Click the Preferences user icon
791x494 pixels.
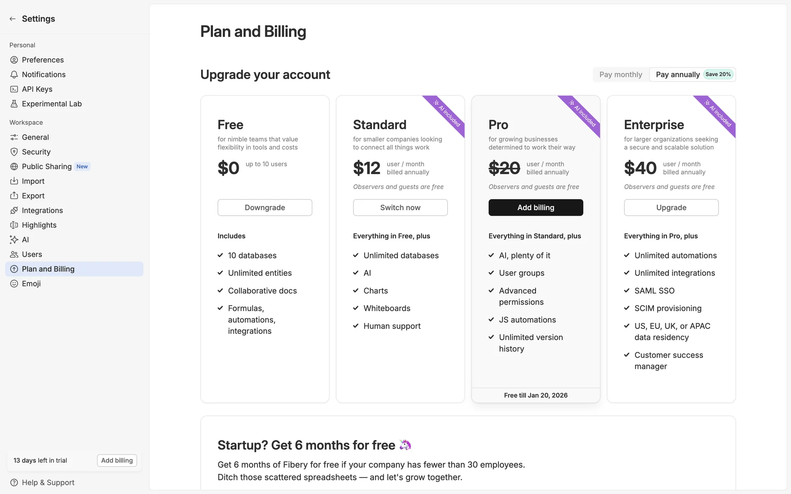pyautogui.click(x=14, y=60)
